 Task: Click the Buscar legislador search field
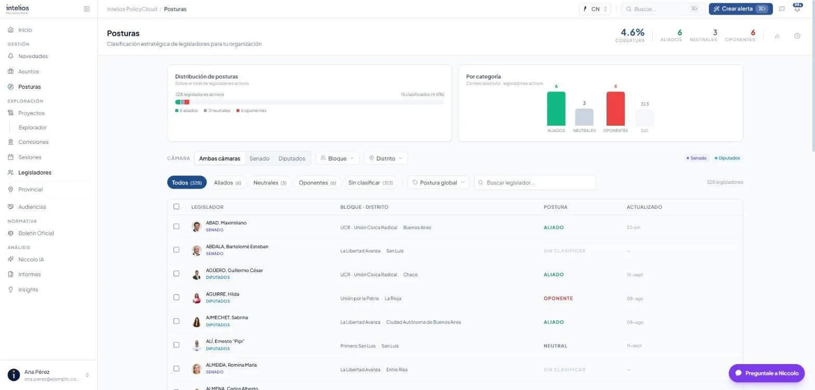(535, 183)
